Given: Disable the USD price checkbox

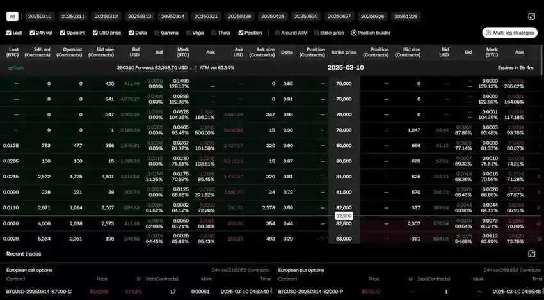Looking at the screenshot, I should [x=93, y=33].
